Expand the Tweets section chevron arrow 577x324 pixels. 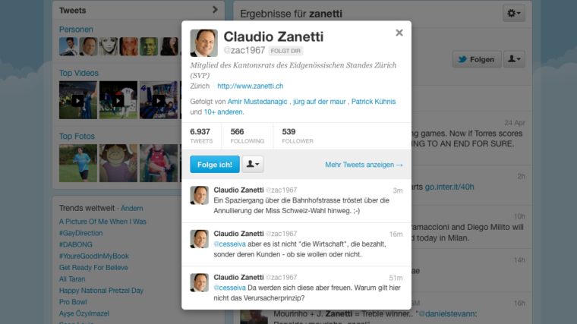tap(215, 10)
